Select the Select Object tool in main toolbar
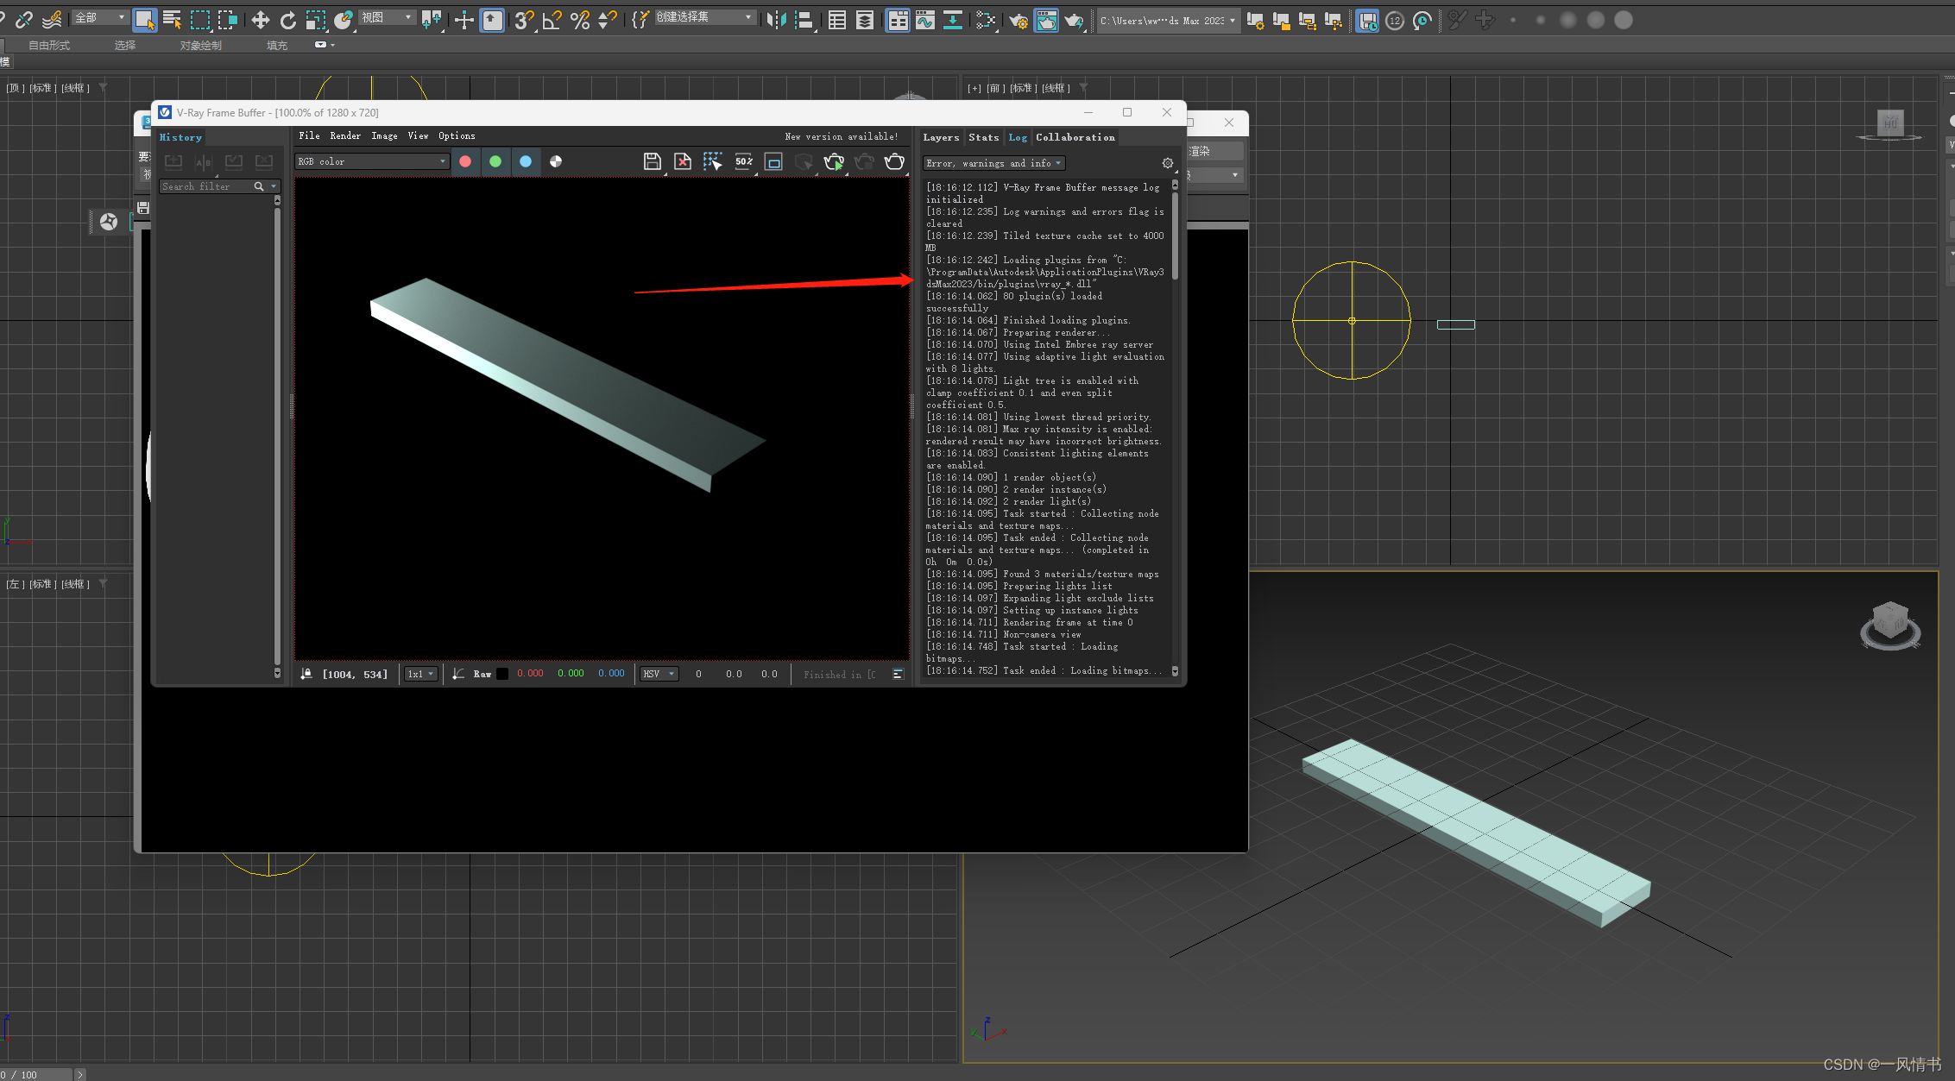Screen dimensions: 1955x1081 click(144, 20)
